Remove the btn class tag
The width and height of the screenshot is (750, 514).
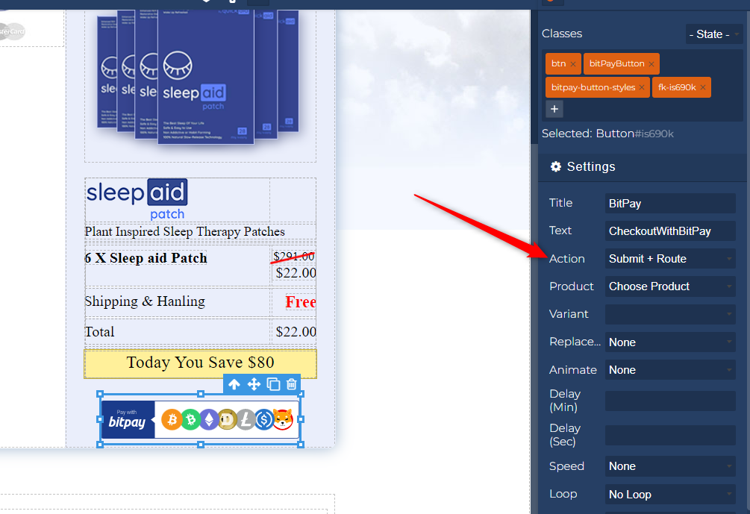[x=573, y=64]
